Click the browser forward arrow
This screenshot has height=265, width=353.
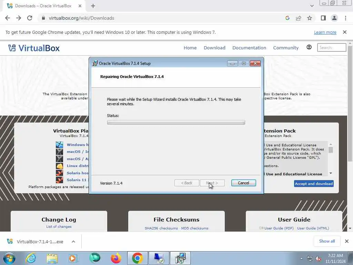pos(19,18)
